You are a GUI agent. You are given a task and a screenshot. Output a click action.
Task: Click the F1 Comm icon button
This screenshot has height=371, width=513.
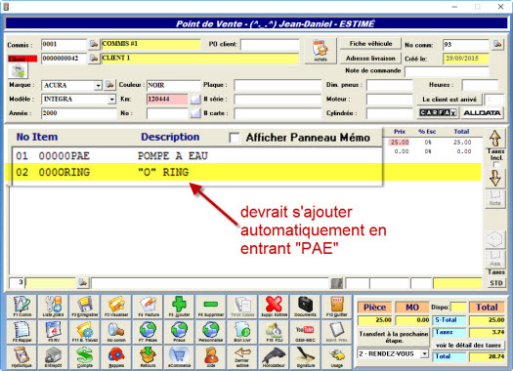point(21,307)
